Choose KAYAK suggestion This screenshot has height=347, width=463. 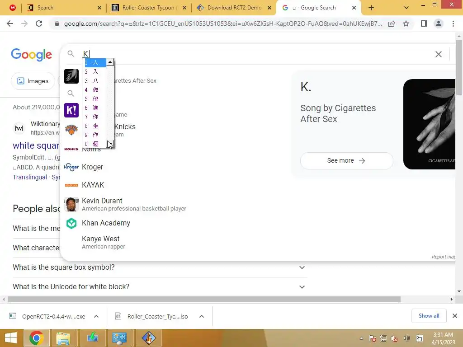click(x=93, y=185)
